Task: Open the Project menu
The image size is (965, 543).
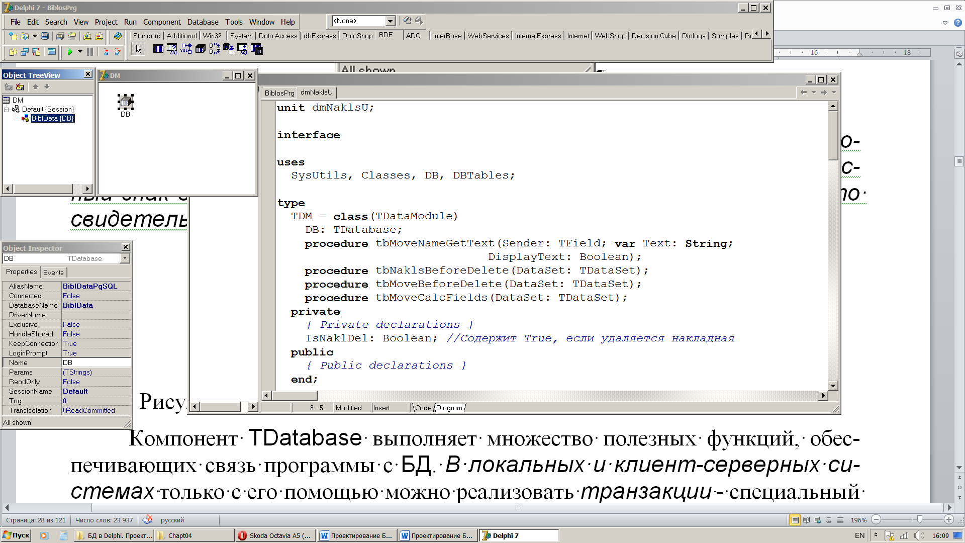Action: (x=106, y=22)
